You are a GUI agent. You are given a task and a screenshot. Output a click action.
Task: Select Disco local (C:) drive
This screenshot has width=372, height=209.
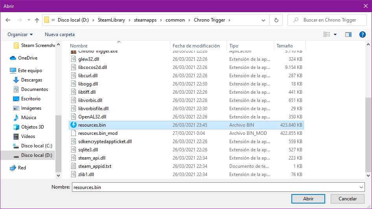33,146
